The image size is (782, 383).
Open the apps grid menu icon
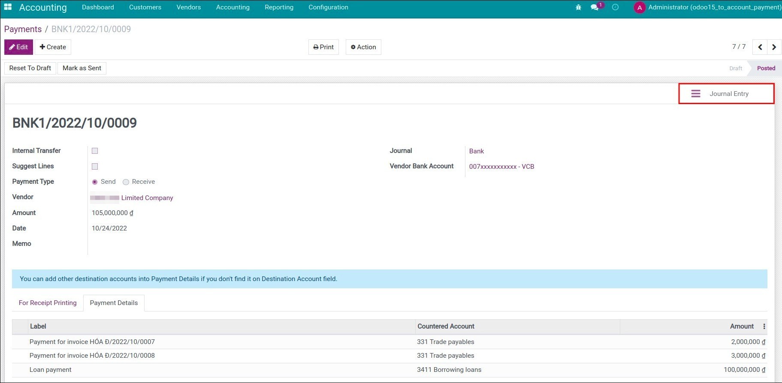click(8, 7)
